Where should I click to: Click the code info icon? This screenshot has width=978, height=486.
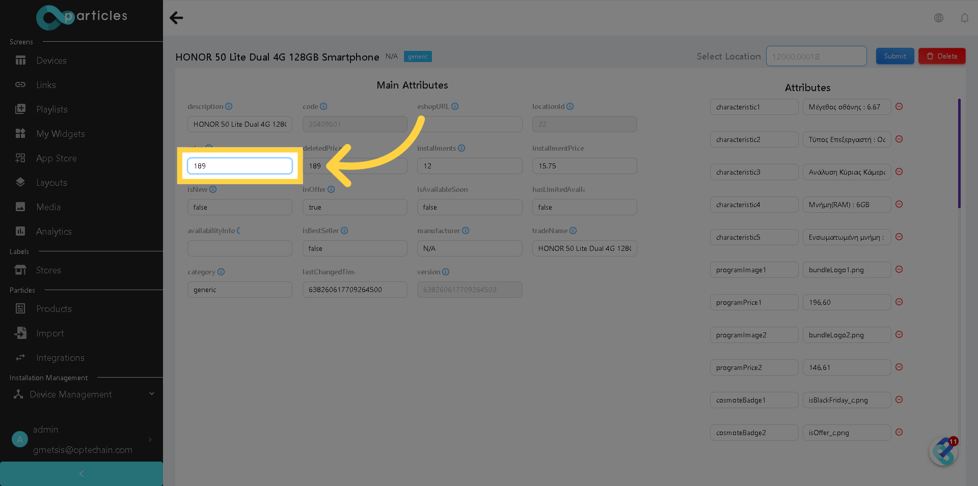pyautogui.click(x=323, y=106)
